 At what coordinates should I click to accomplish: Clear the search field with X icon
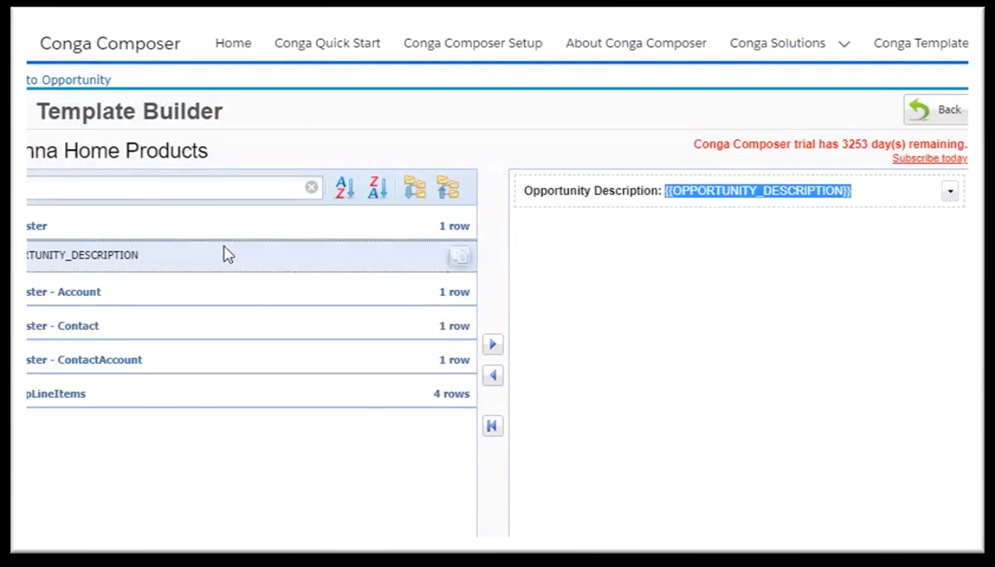(312, 187)
